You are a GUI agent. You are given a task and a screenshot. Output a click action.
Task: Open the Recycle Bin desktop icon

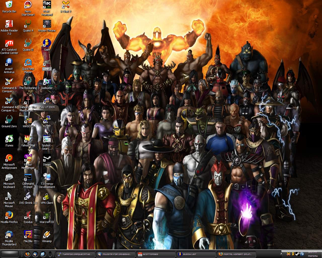9,7
